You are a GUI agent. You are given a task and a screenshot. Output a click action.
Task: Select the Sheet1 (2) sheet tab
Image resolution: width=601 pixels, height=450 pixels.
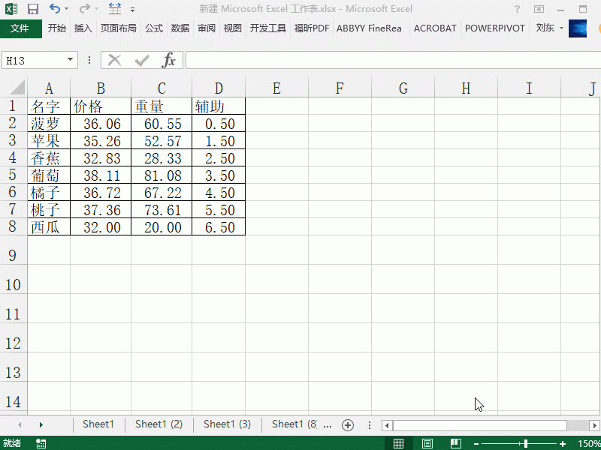pos(159,424)
